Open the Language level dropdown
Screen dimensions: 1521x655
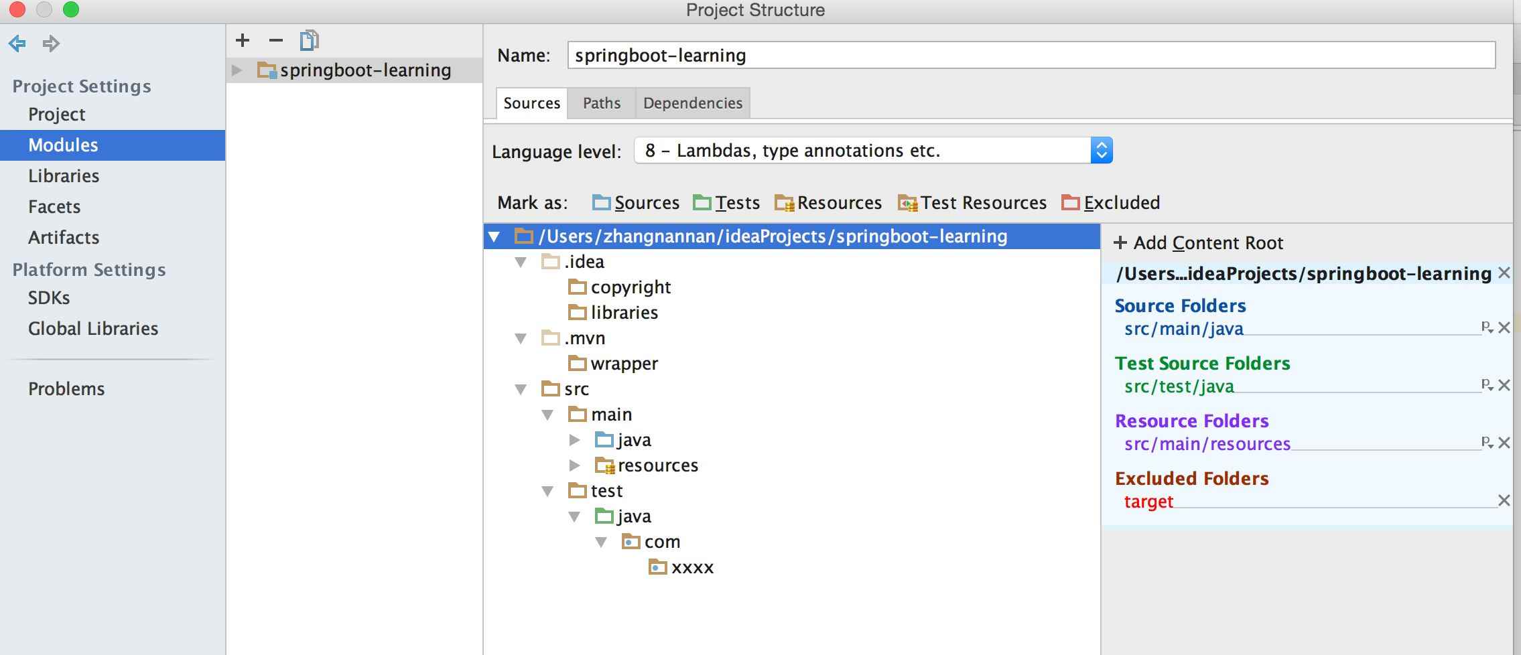click(1101, 151)
